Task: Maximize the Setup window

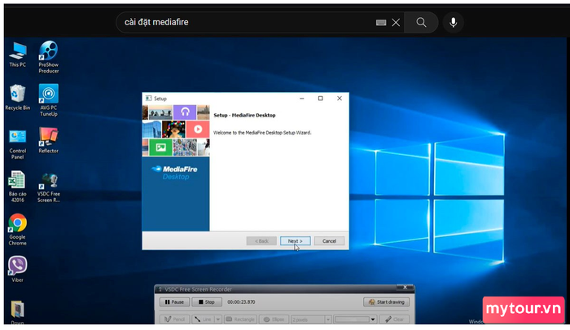Action: coord(320,99)
